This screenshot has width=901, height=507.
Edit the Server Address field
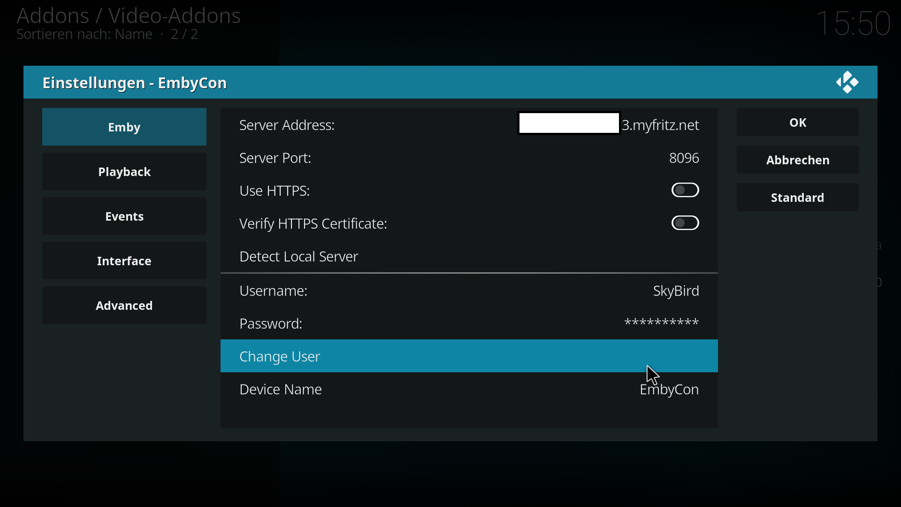469,125
